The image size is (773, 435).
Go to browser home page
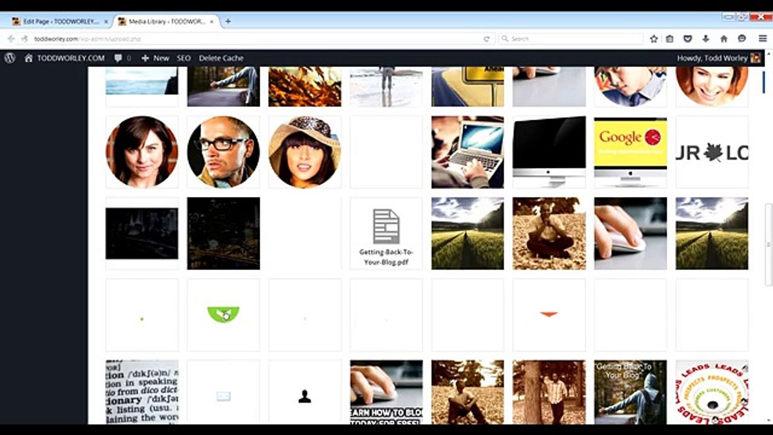723,39
